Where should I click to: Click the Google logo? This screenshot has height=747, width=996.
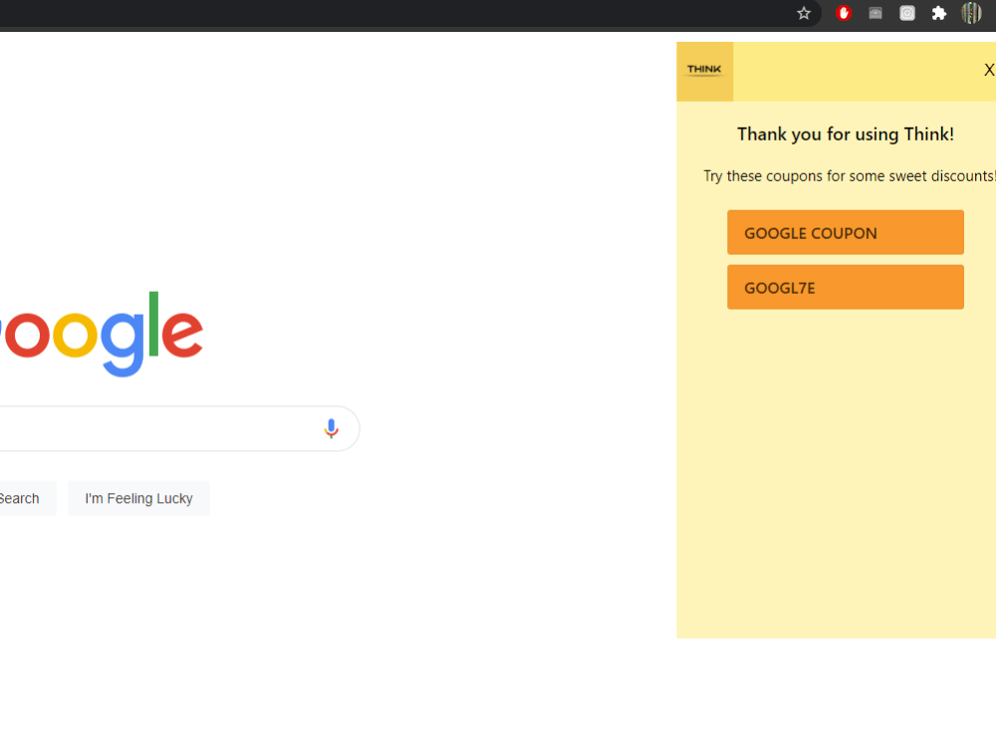click(102, 334)
